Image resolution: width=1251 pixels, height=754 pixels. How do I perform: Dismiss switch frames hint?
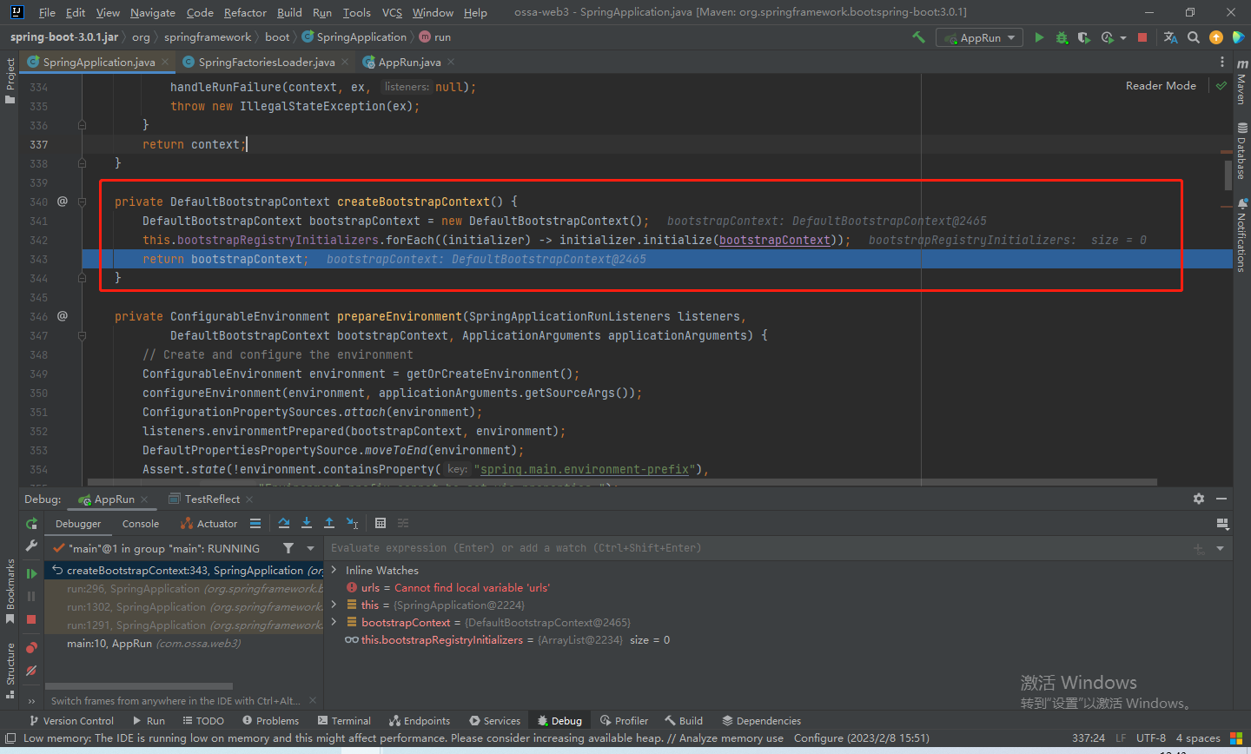click(313, 700)
